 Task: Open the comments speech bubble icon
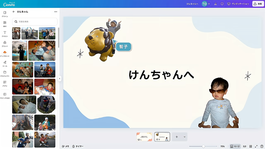[222, 4]
